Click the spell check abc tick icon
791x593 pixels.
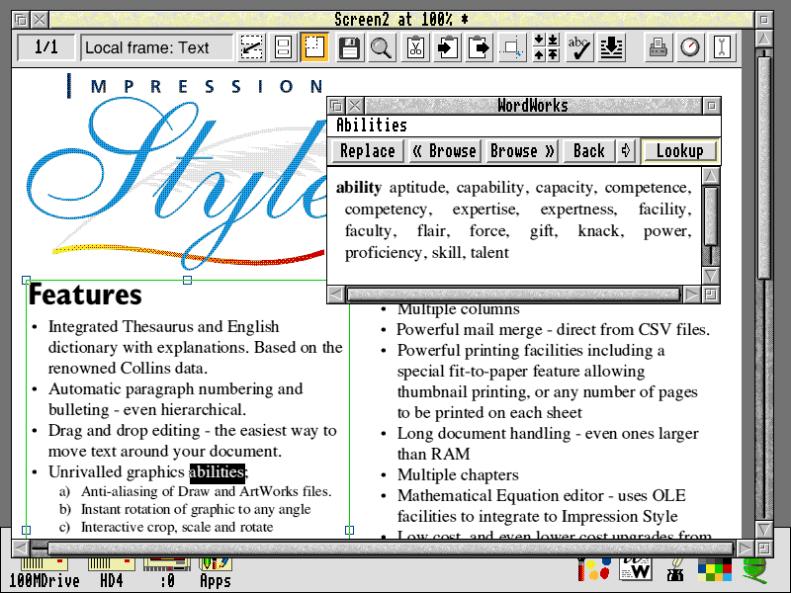[578, 47]
